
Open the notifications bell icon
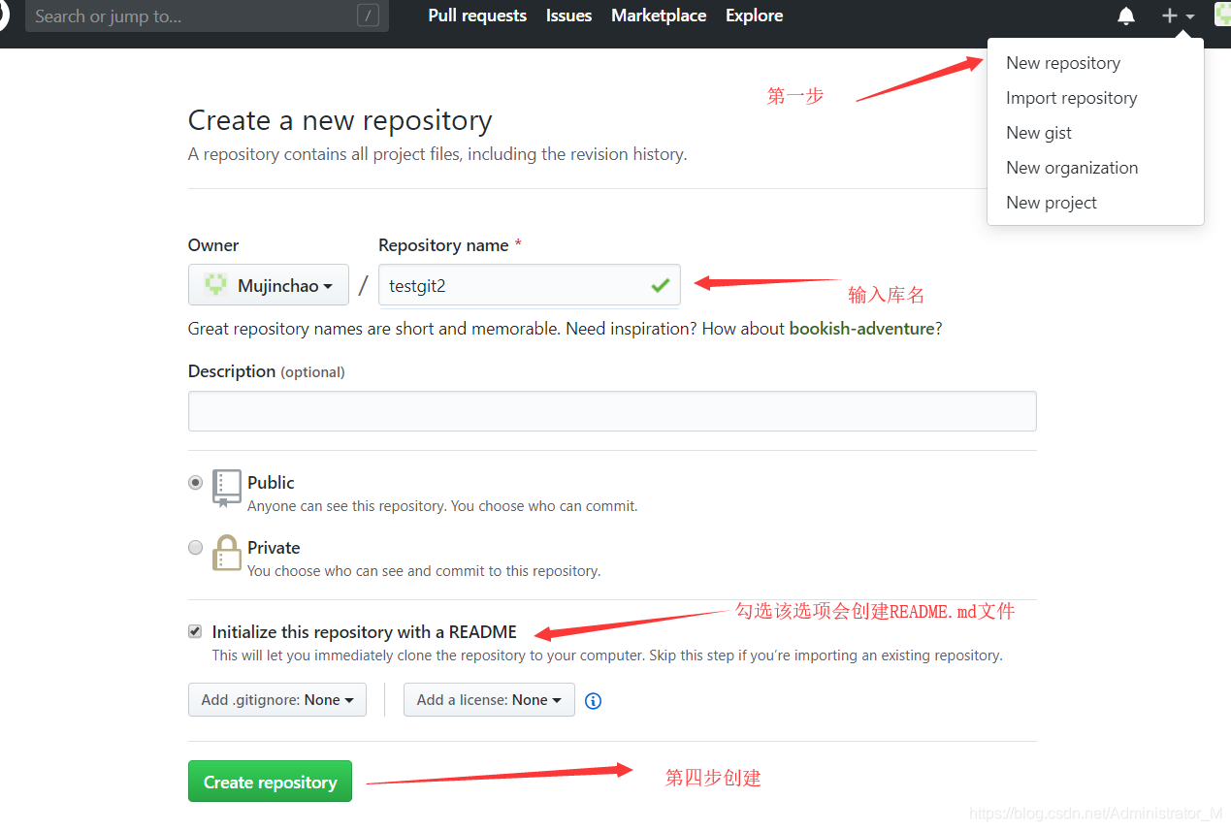click(1126, 16)
